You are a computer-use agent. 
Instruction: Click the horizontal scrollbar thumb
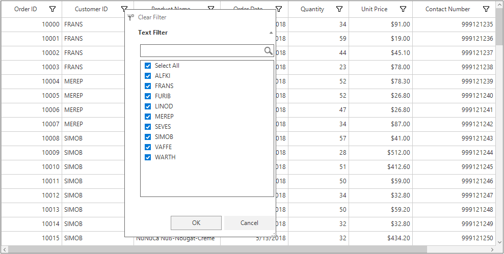tap(218, 249)
